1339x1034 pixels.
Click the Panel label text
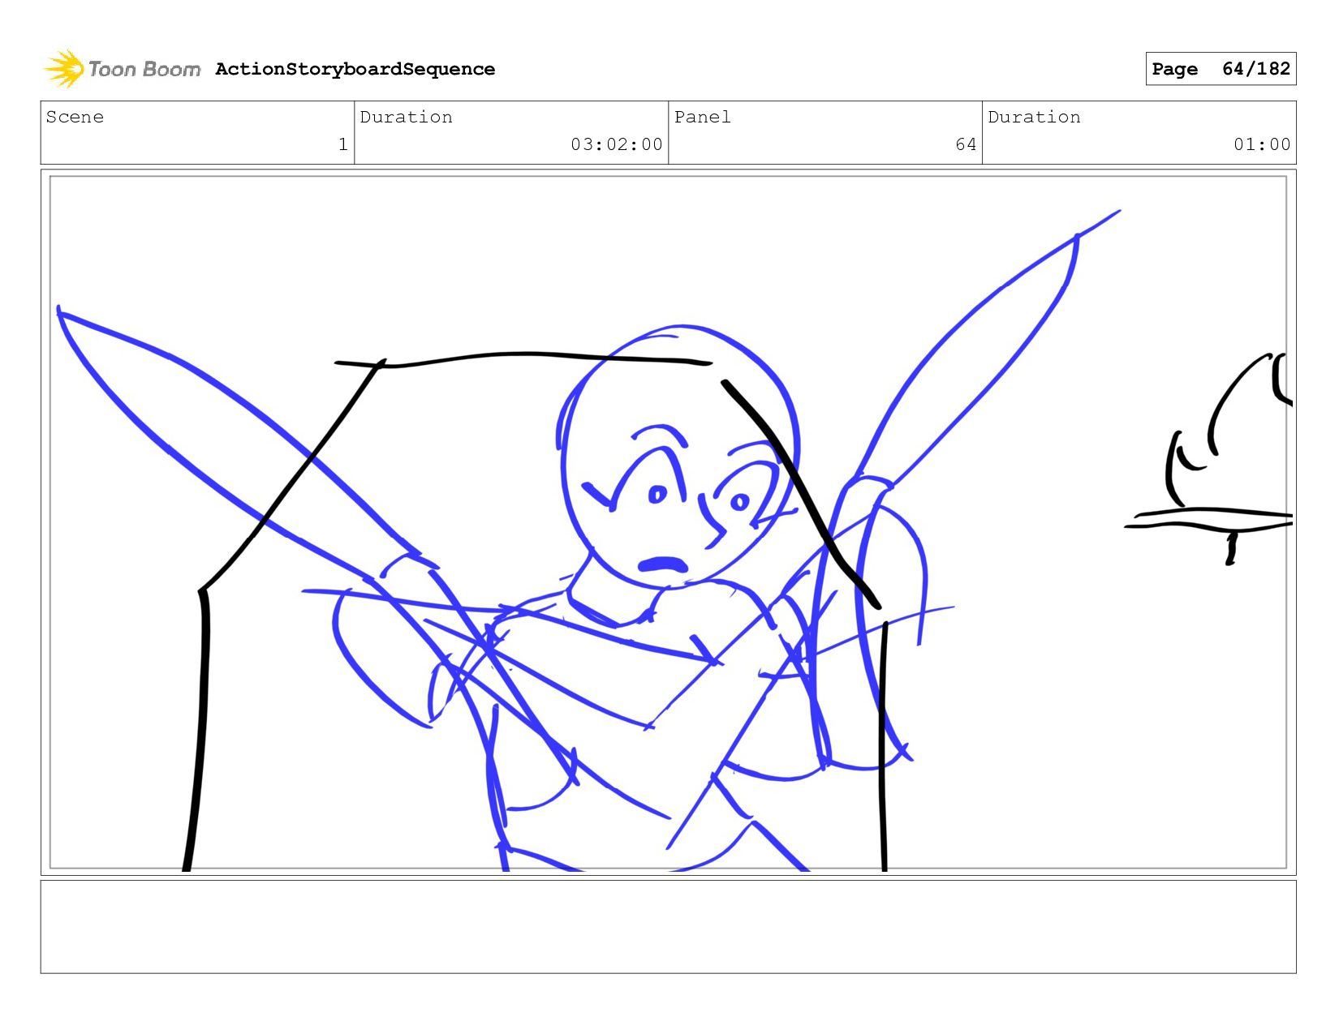702,117
